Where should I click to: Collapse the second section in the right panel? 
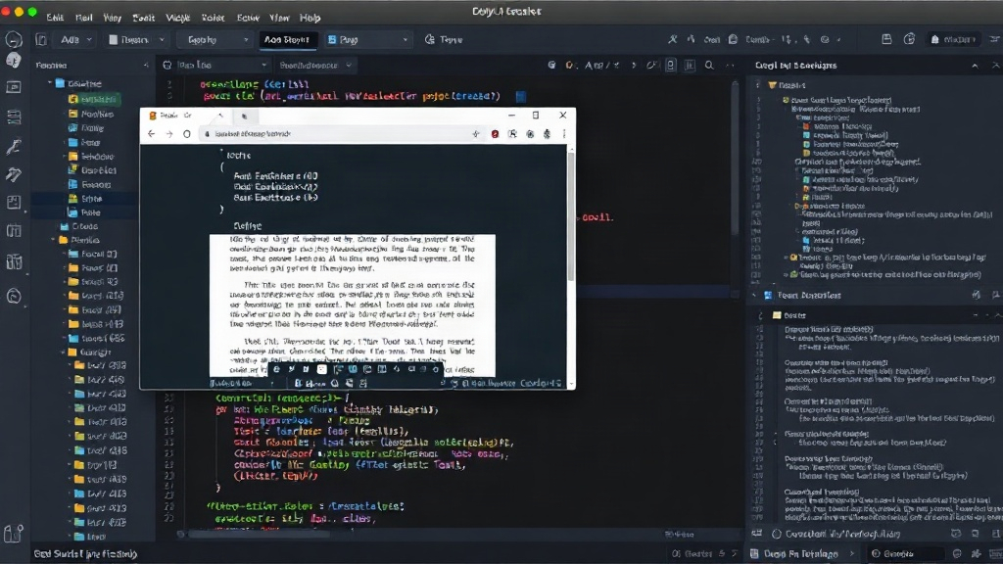(x=755, y=296)
